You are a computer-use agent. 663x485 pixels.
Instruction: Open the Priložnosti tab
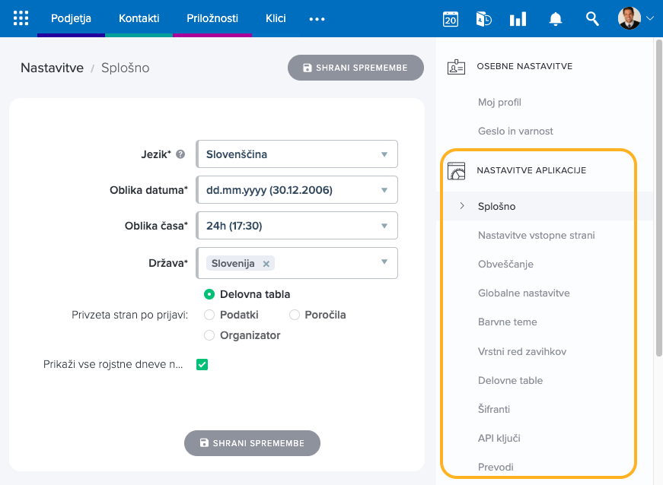[212, 18]
